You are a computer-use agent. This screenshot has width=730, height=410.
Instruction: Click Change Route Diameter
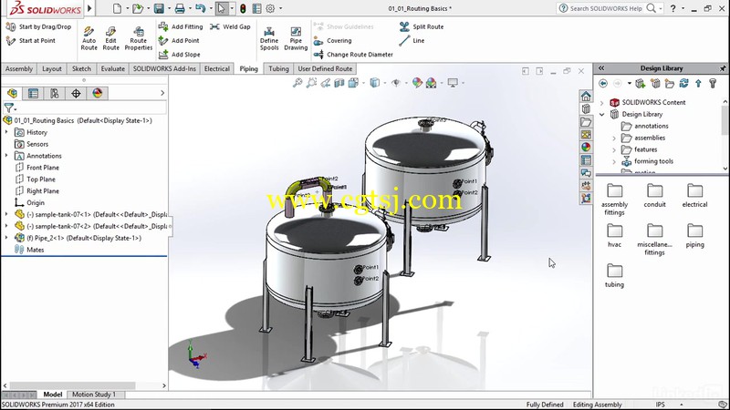pos(353,55)
